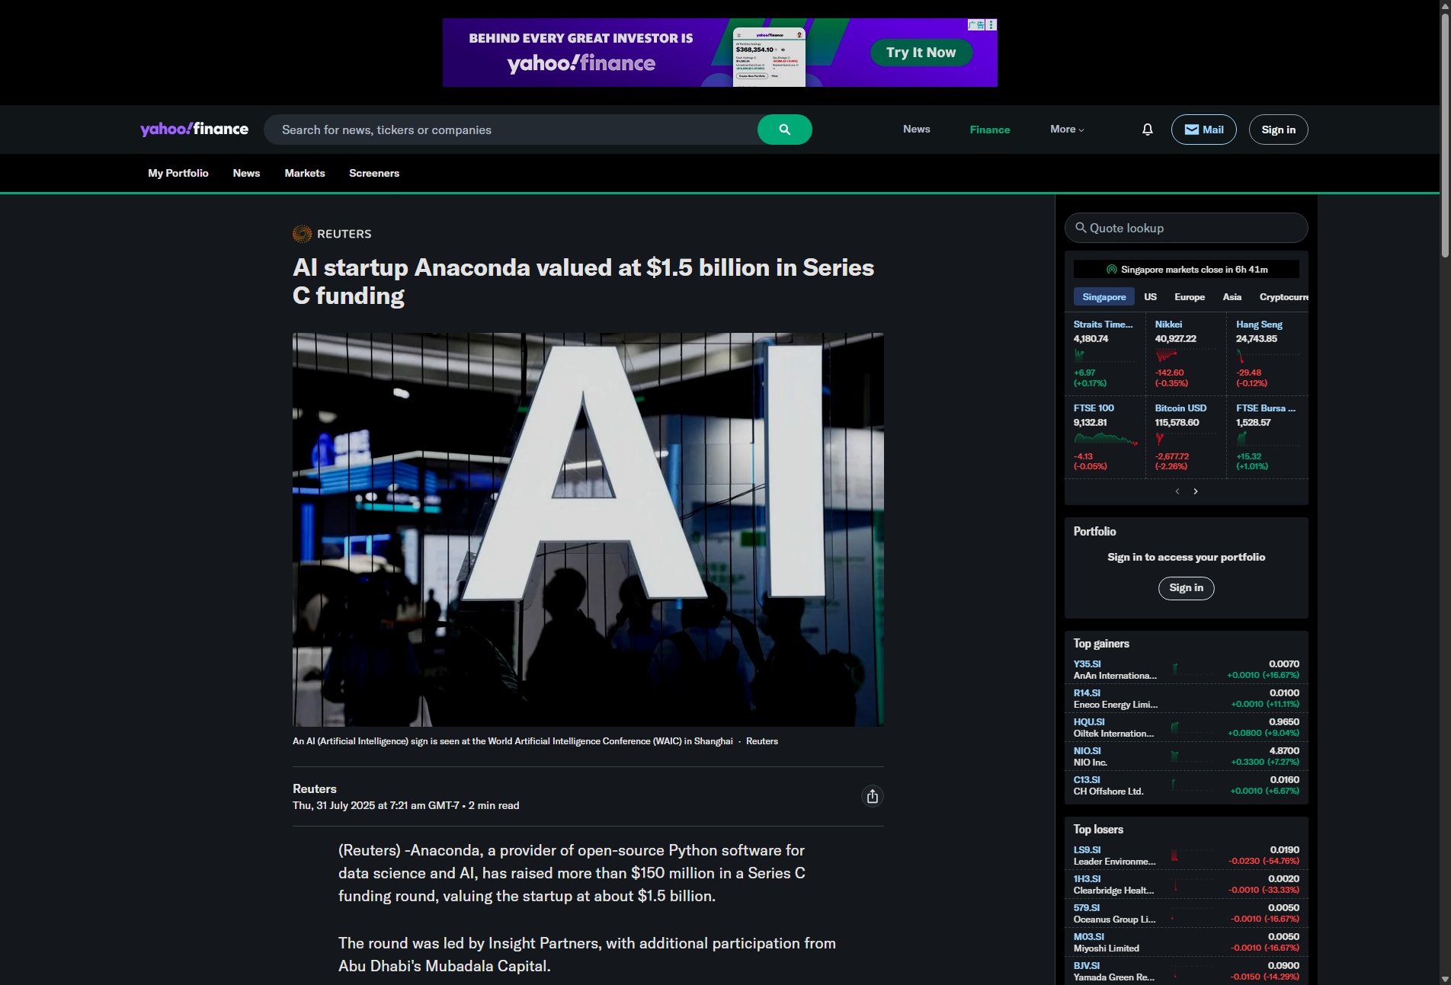
Task: Open News in the top navigation
Action: [x=916, y=130]
